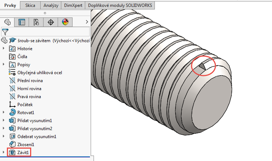Expand the Přidat vysunutím2 feature
This screenshot has width=272, height=161.
point(4,128)
